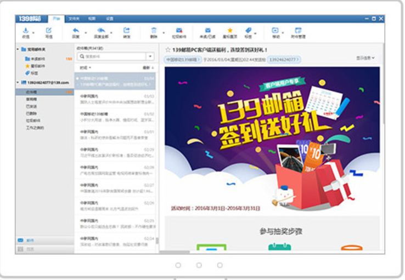Screen dimensions: 405x280
Task: Open the 时间 sort dropdown in the mail list
Action: (x=86, y=68)
